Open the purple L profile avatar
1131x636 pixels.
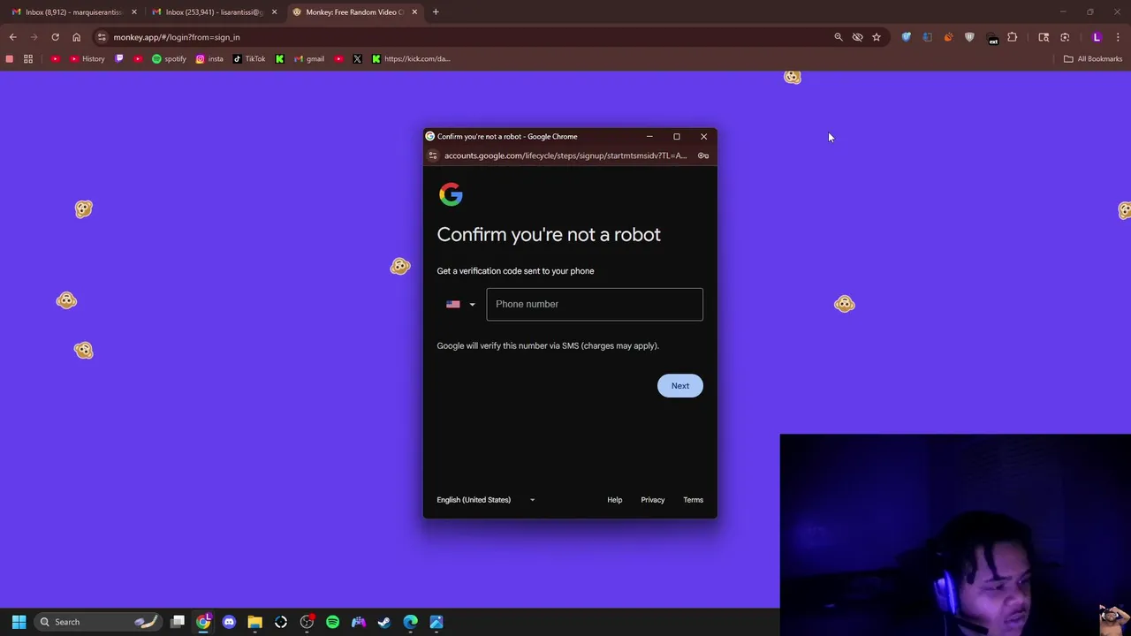(x=1097, y=37)
